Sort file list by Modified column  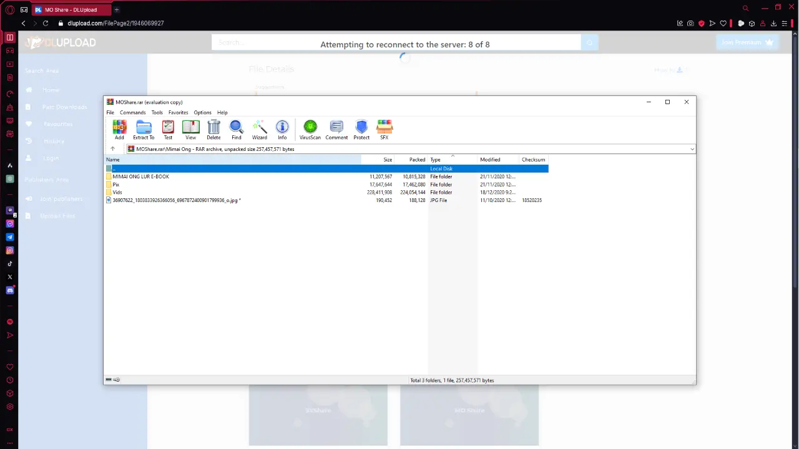pos(498,160)
